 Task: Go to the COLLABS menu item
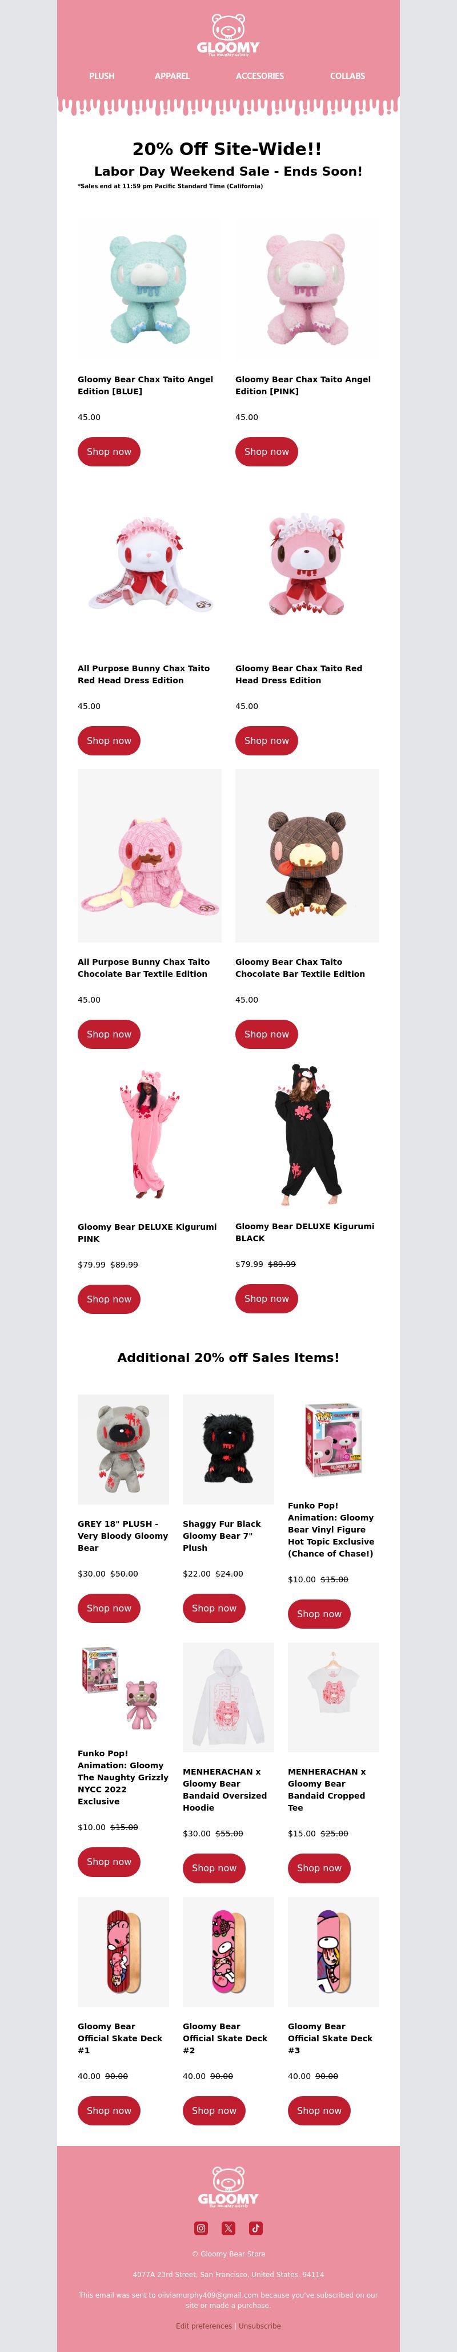pyautogui.click(x=347, y=76)
